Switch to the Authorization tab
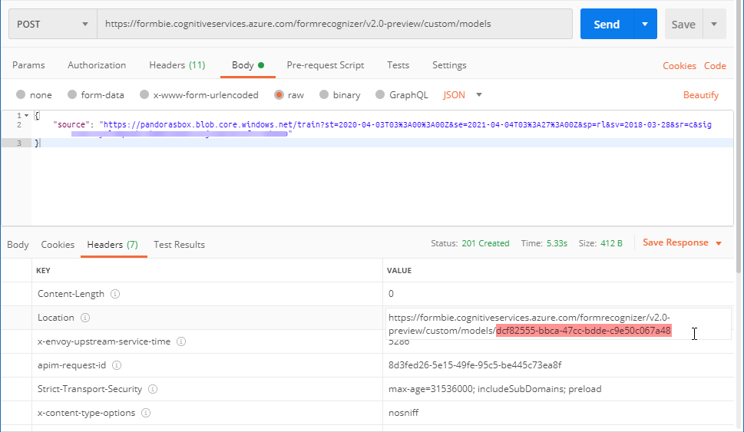The image size is (744, 432). [97, 65]
